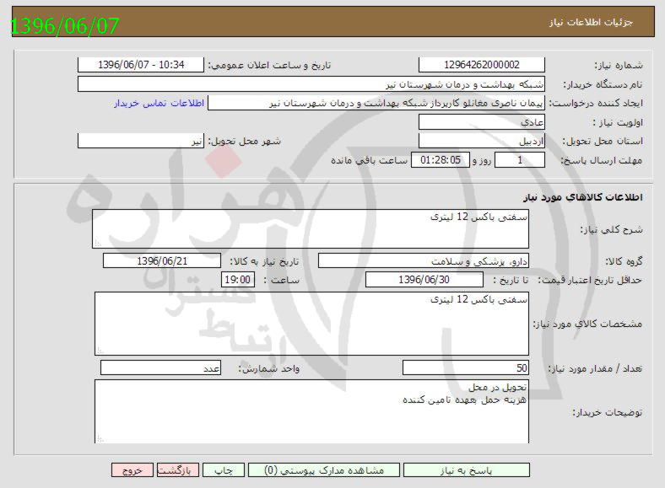Screen dimensions: 665x488
Task: Click the تاریخ نیاز به کالا label
Action: pyautogui.click(x=264, y=262)
